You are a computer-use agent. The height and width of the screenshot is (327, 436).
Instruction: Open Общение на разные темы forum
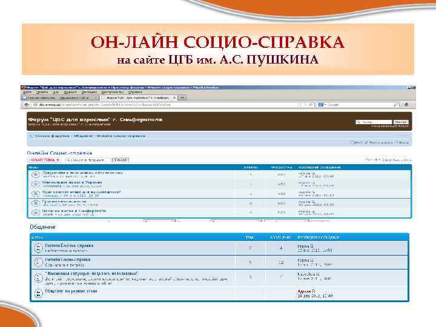tap(71, 291)
